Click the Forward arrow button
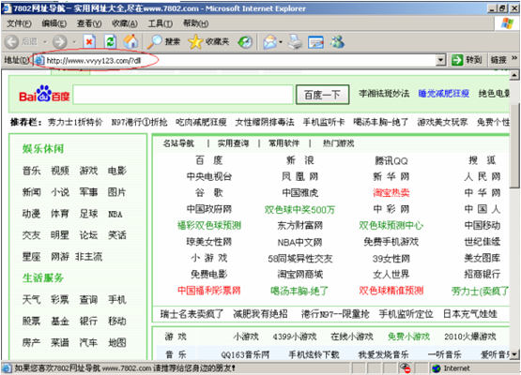 tap(60, 42)
